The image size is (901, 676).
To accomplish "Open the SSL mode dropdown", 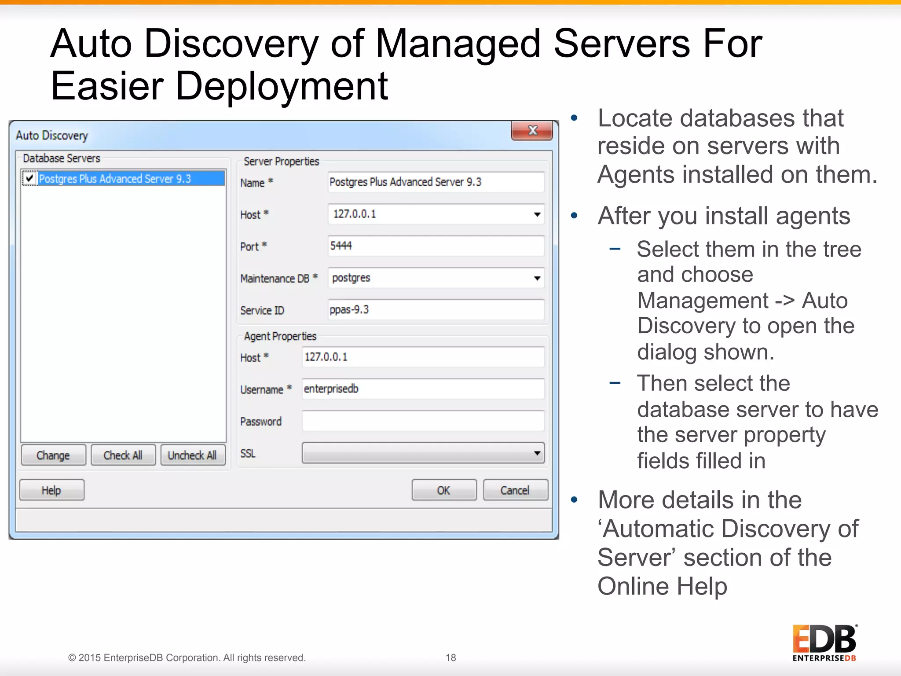I will coord(537,453).
